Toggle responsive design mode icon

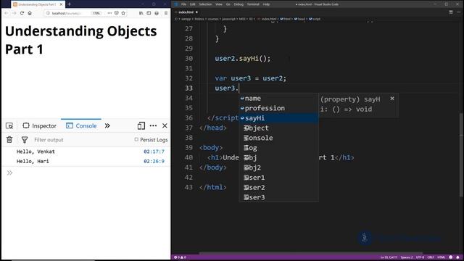coord(141,125)
